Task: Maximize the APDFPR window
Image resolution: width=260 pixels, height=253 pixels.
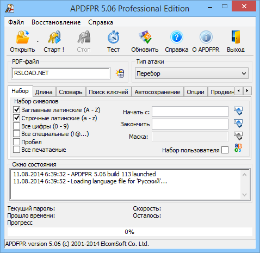Action: pos(225,6)
